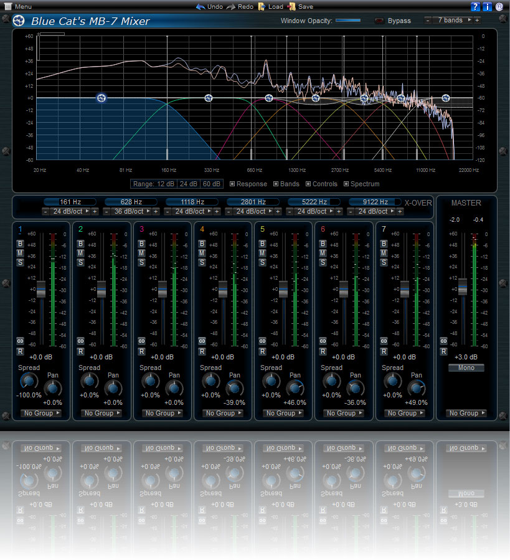
Task: Enable the Bypass switch
Action: tap(379, 21)
